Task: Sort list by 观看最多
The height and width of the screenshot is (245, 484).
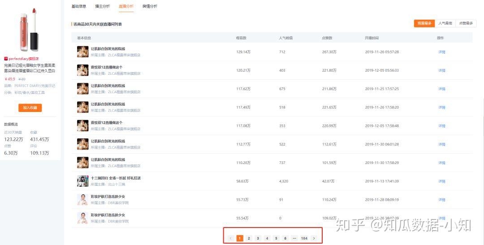Action: pos(424,23)
